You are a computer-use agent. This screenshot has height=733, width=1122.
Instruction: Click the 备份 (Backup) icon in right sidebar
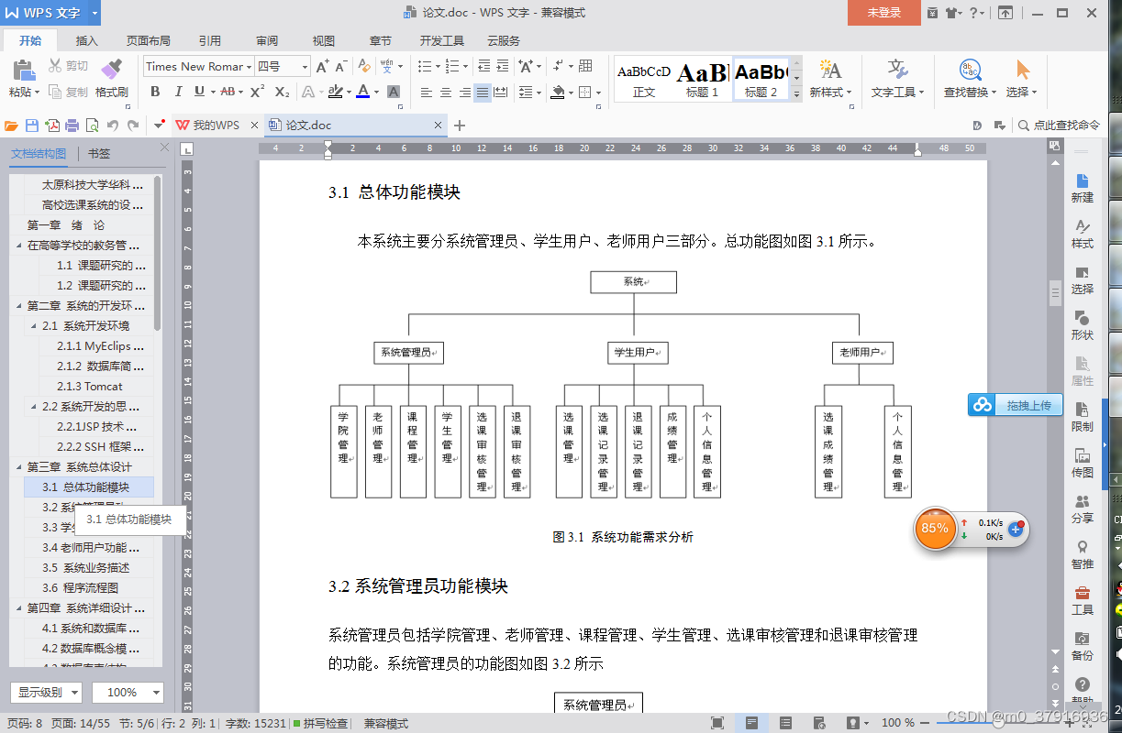tap(1083, 641)
